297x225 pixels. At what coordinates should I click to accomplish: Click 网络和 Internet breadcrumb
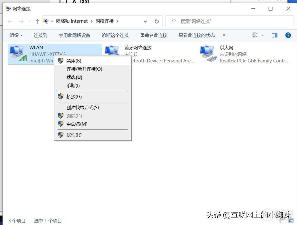coord(72,21)
